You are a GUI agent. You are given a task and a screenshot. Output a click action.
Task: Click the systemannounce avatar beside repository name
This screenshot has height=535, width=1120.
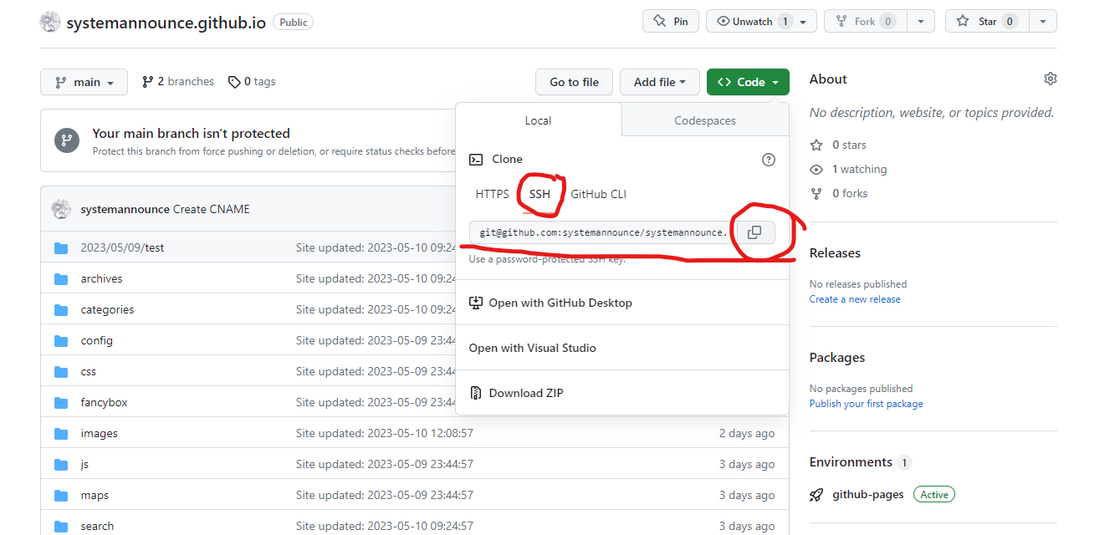click(x=50, y=23)
